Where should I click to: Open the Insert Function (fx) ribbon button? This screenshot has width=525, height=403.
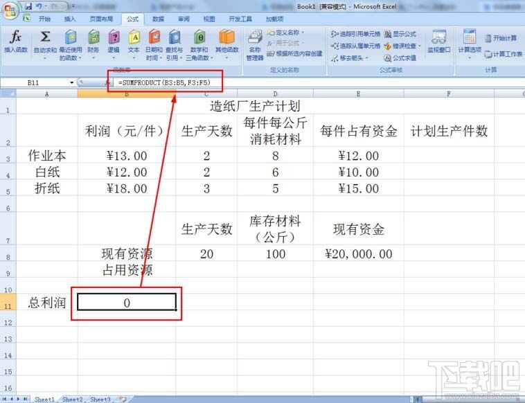(15, 42)
